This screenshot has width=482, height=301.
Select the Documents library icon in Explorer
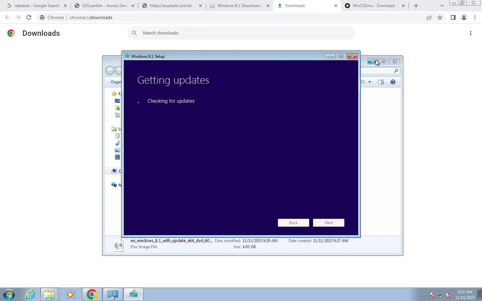117,136
